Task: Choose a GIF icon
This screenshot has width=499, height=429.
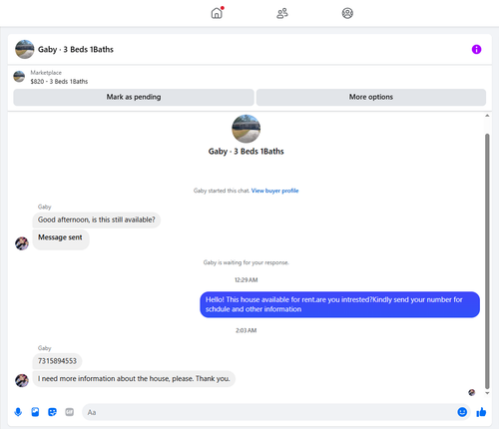Action: [x=69, y=412]
